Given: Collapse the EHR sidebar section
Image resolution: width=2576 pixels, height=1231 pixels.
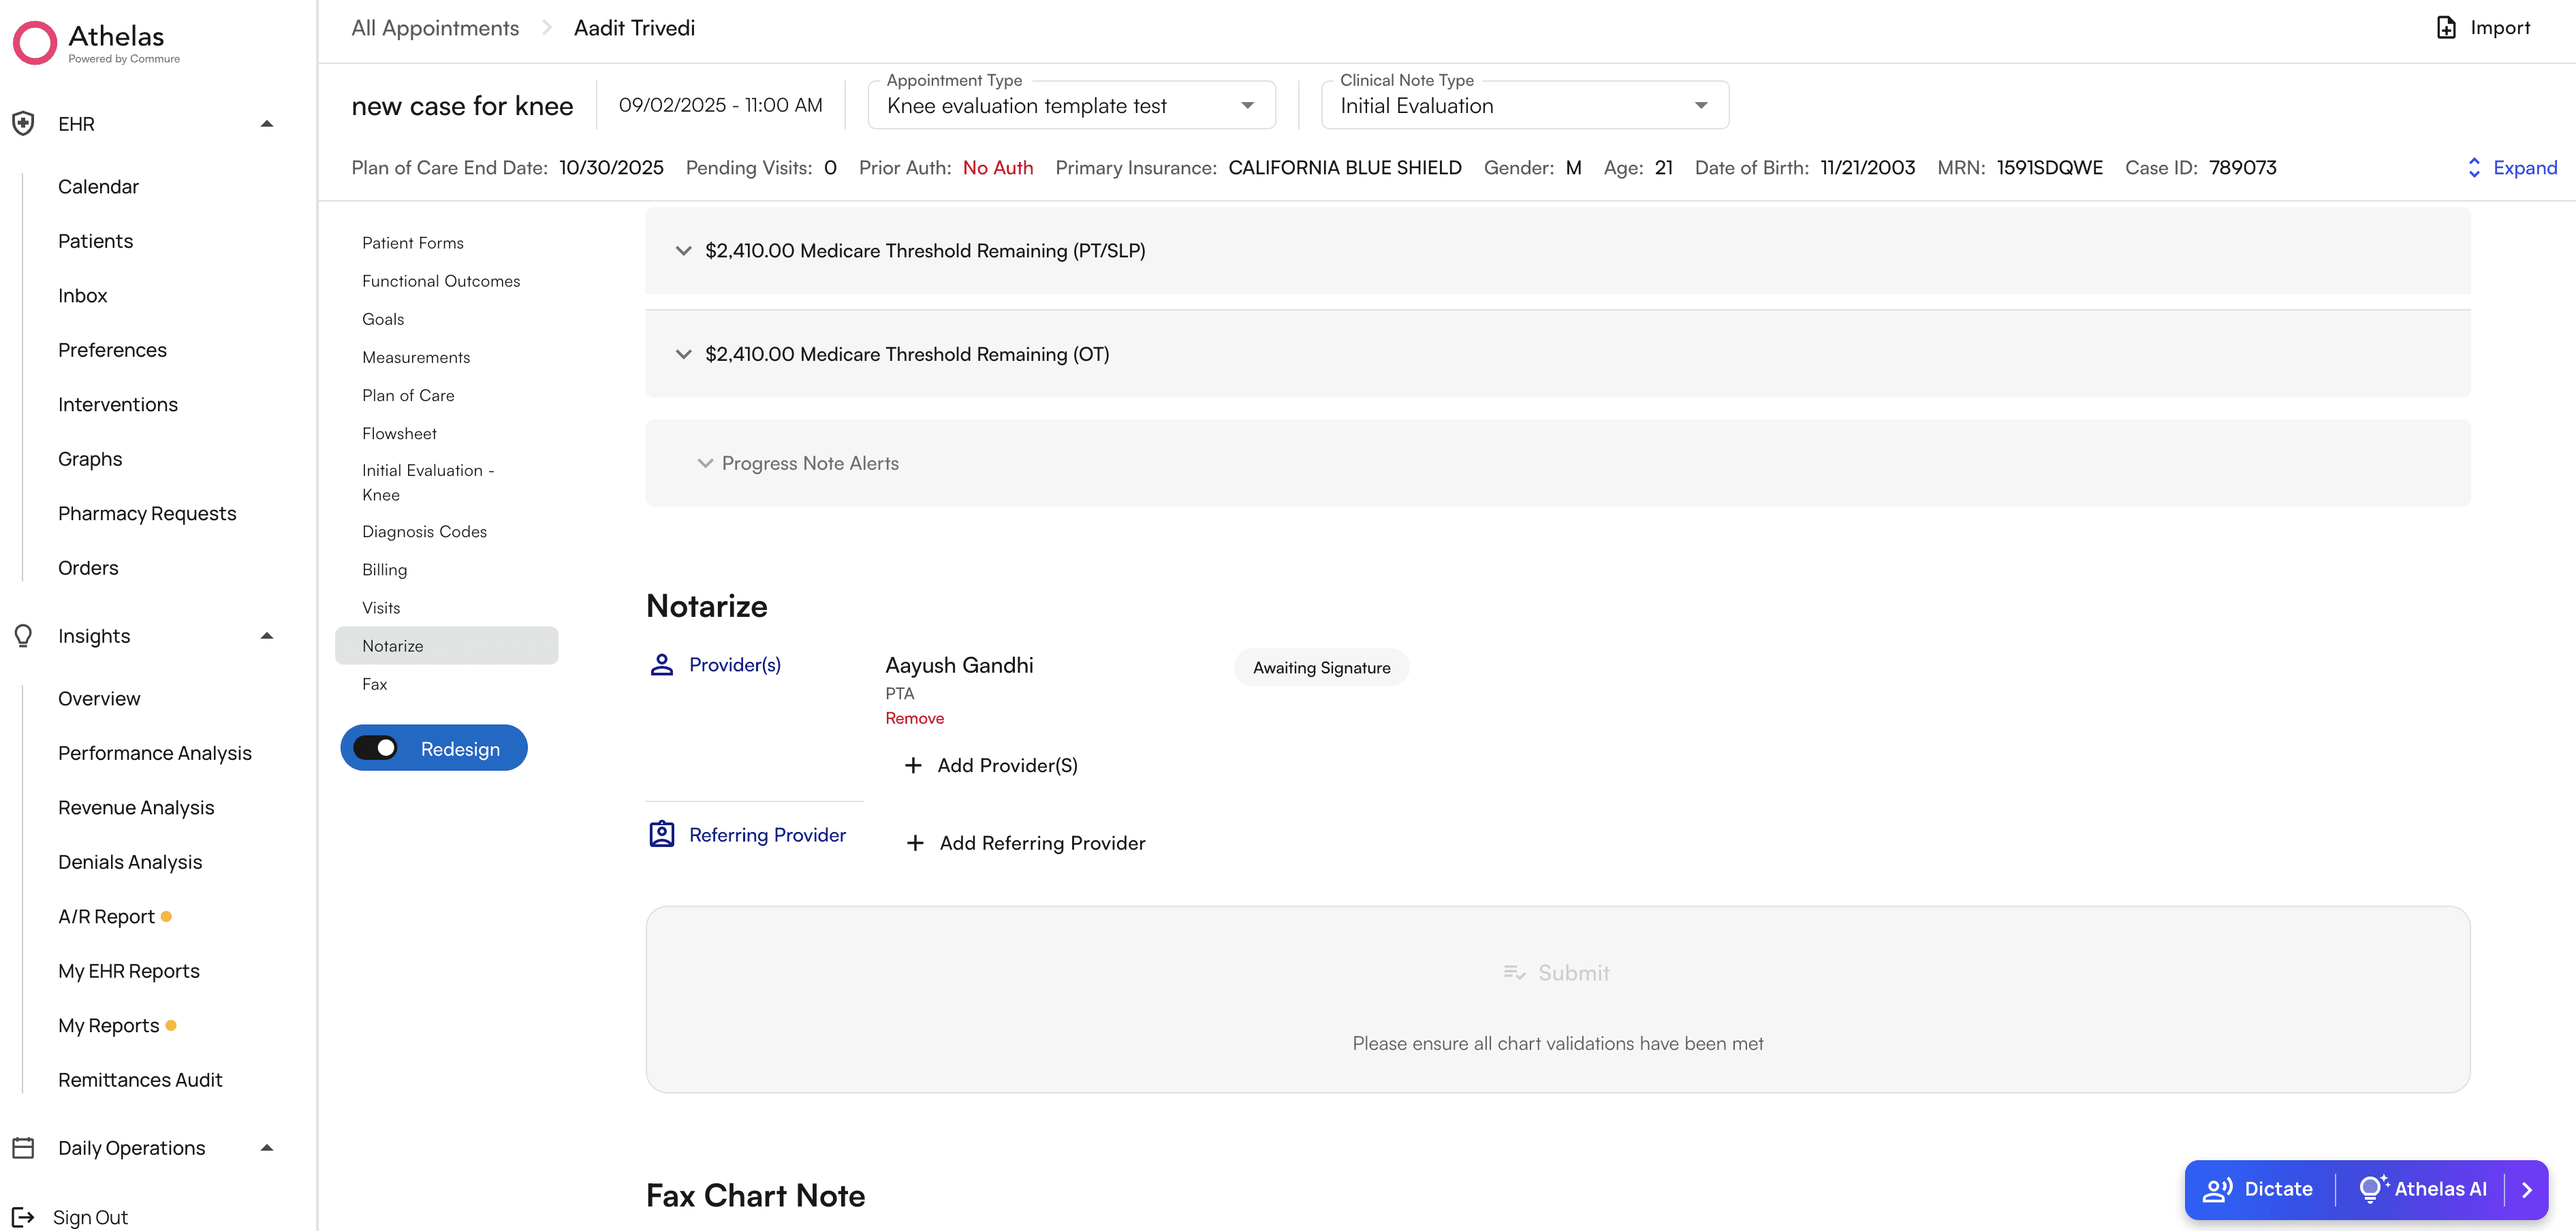Looking at the screenshot, I should [266, 124].
